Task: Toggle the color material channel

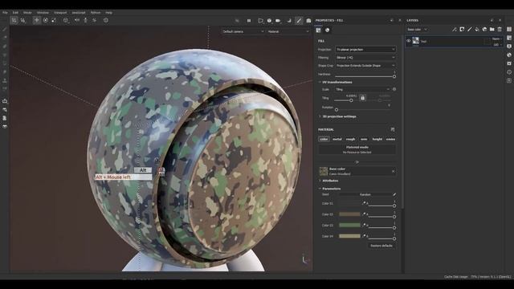Action: [324, 139]
